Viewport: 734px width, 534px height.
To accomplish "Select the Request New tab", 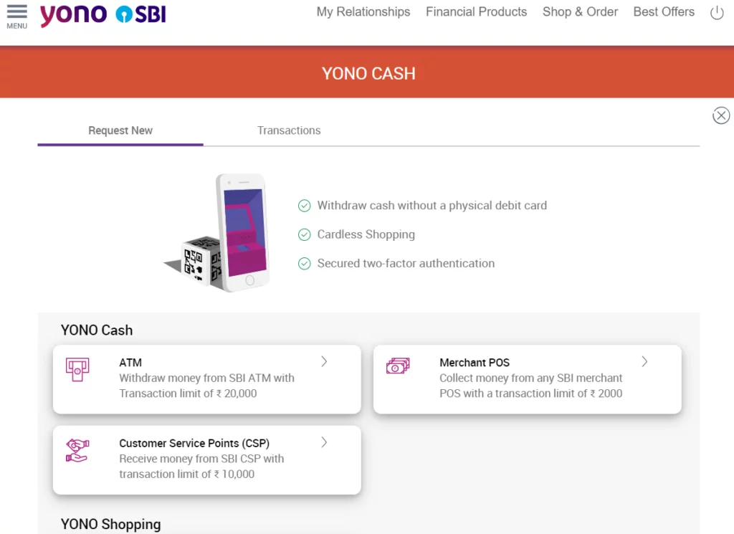I will click(120, 130).
